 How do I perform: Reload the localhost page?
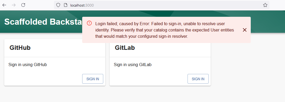23,5
